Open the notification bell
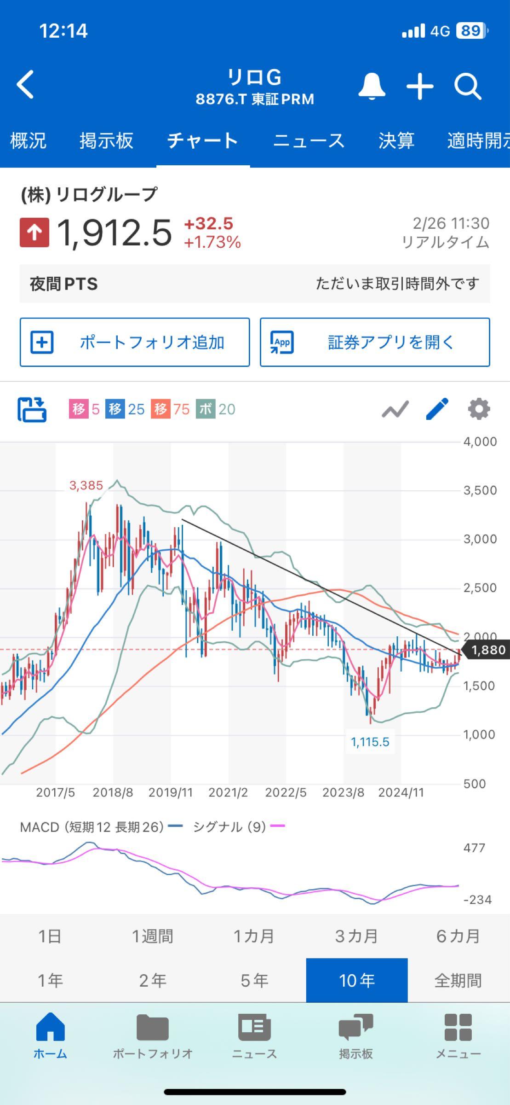This screenshot has height=1105, width=510. (372, 86)
